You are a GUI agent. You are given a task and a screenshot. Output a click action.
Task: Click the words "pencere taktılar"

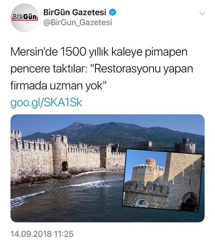click(x=47, y=69)
